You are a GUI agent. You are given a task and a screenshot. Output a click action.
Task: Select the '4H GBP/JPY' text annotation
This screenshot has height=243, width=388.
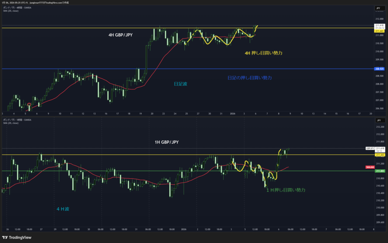[121, 35]
